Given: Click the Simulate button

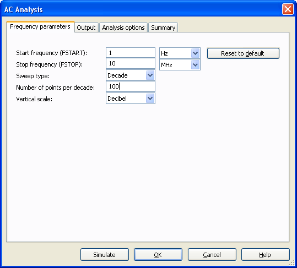Looking at the screenshot, I should 105,255.
